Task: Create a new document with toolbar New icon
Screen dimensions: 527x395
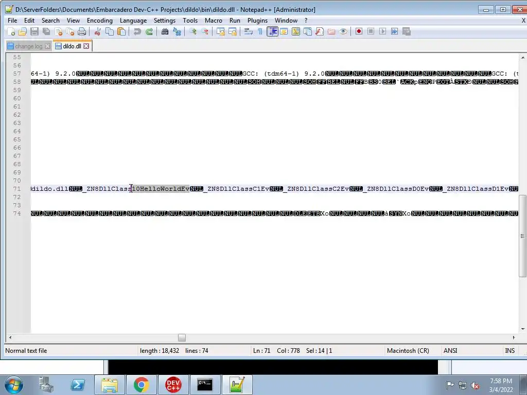Action: pos(11,31)
